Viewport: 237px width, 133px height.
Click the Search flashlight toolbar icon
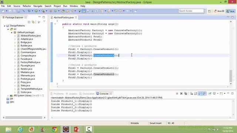point(71,11)
